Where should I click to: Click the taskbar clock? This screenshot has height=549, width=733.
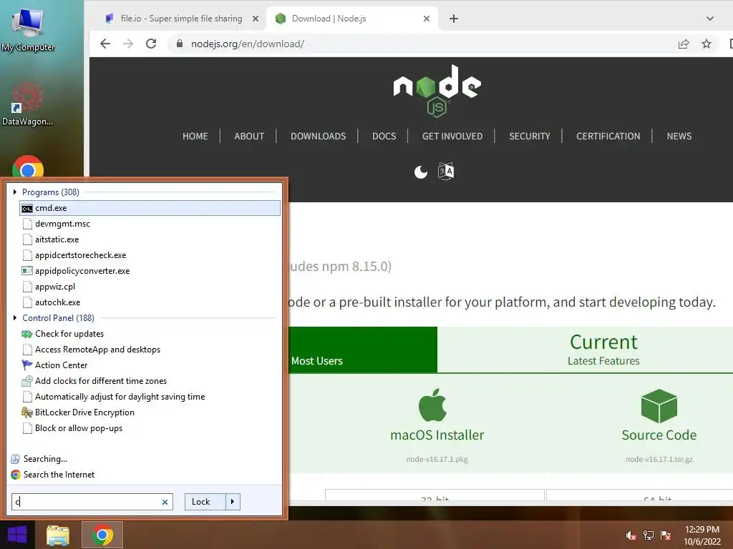pyautogui.click(x=702, y=535)
